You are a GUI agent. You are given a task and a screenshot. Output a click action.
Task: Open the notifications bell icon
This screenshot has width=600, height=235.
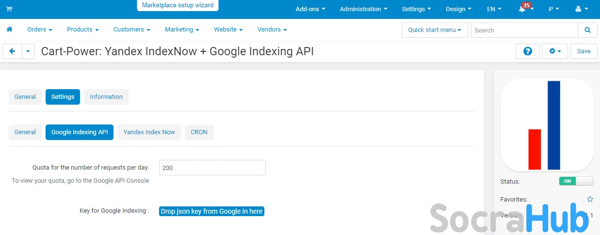click(522, 9)
